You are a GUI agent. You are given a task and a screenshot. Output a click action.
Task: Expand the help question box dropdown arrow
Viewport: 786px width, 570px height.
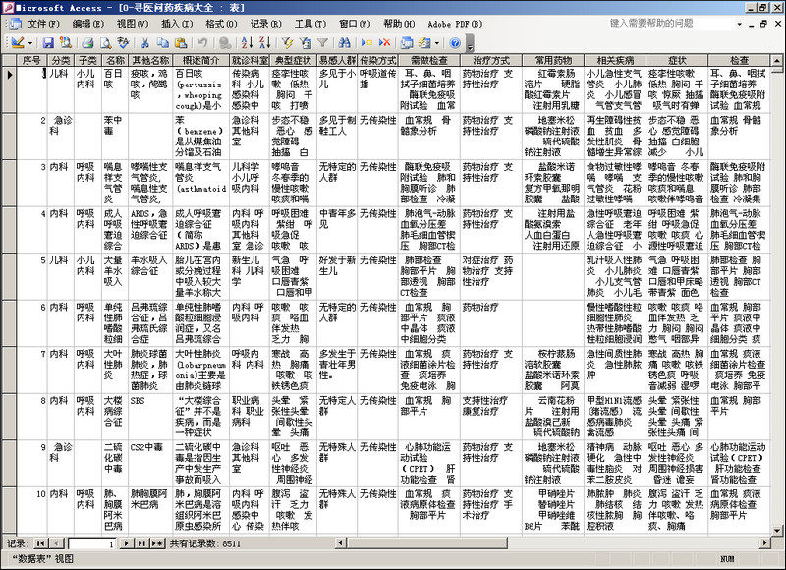[x=740, y=24]
